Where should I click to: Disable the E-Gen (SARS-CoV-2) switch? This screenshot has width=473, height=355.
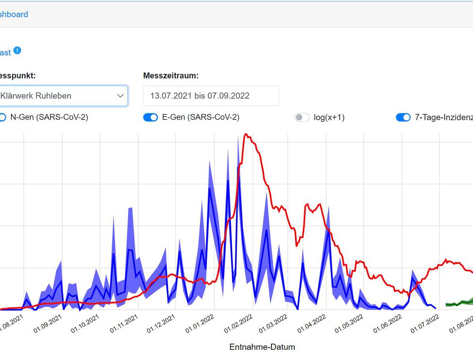pyautogui.click(x=150, y=117)
